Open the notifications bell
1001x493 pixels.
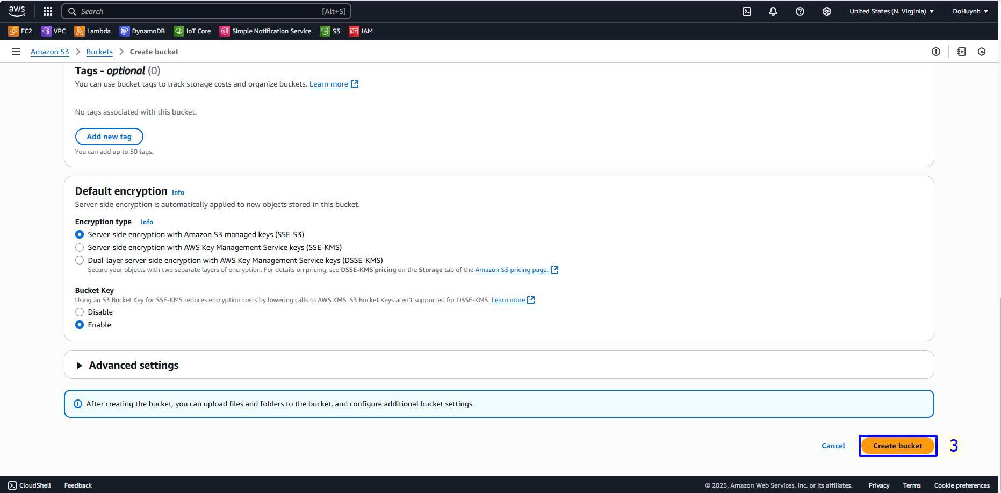(x=773, y=11)
